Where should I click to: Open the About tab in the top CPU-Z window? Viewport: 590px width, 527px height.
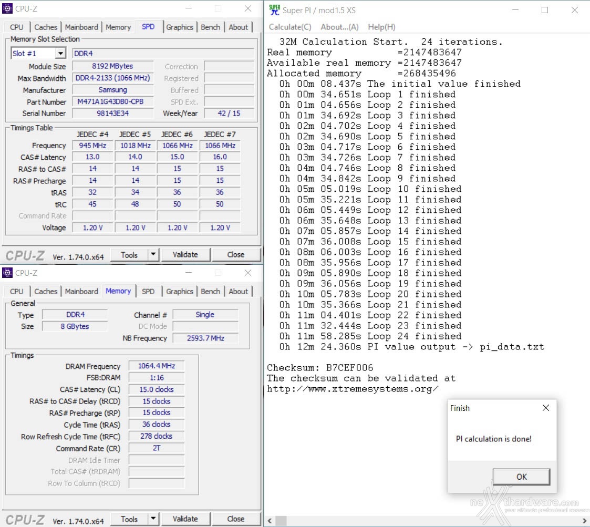click(238, 27)
